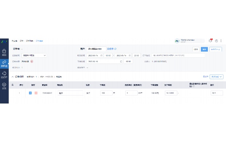This screenshot has height=142, width=226.
Task: Click the outbound quantity input in row 1
Action: (171, 93)
